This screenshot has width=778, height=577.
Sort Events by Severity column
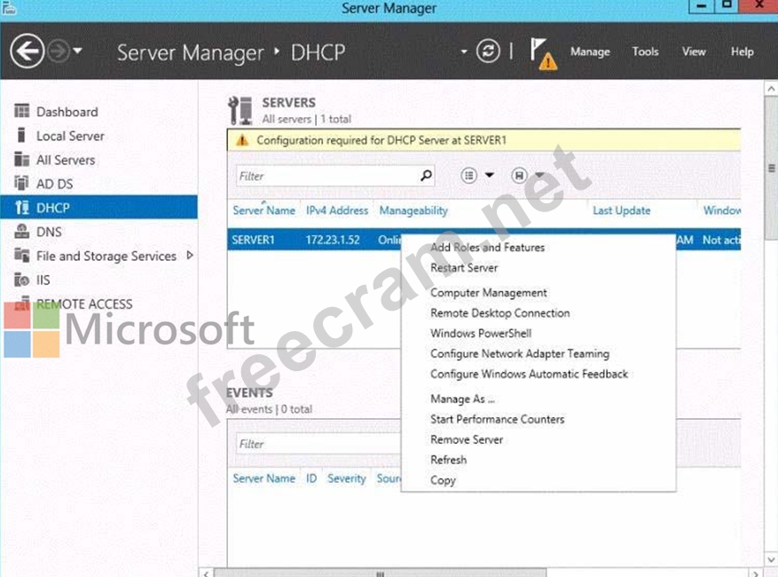[x=346, y=478]
